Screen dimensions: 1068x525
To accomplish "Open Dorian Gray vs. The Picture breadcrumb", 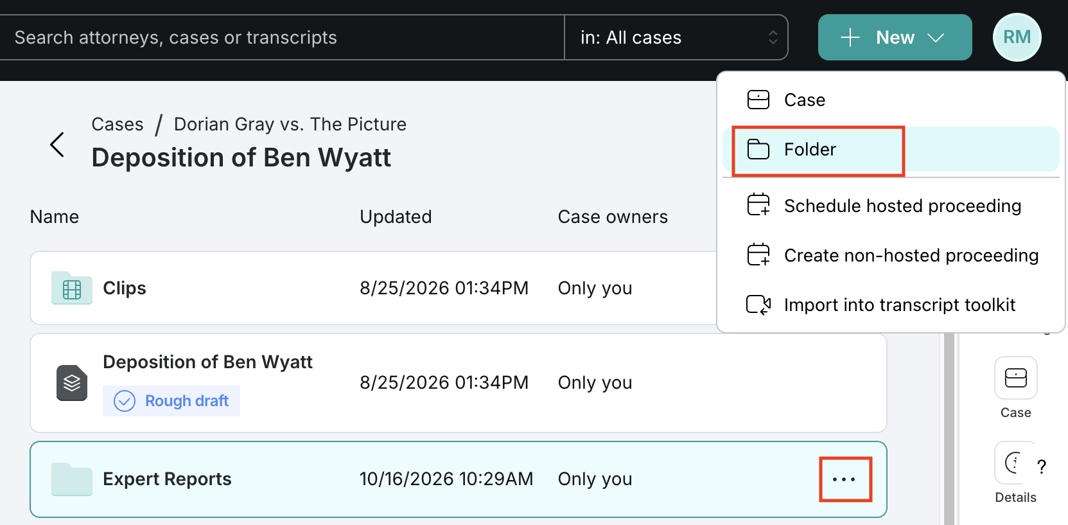I will [x=290, y=124].
